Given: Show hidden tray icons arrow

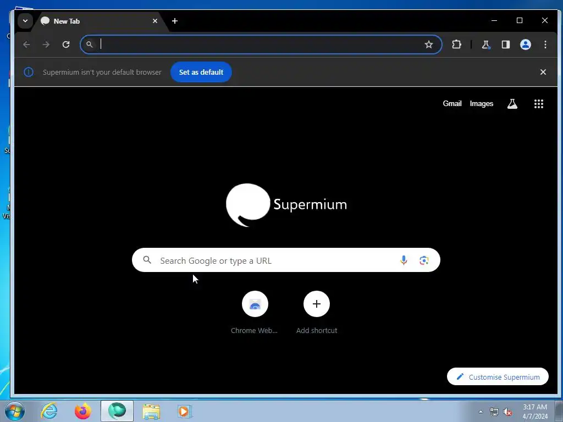Looking at the screenshot, I should (x=481, y=412).
